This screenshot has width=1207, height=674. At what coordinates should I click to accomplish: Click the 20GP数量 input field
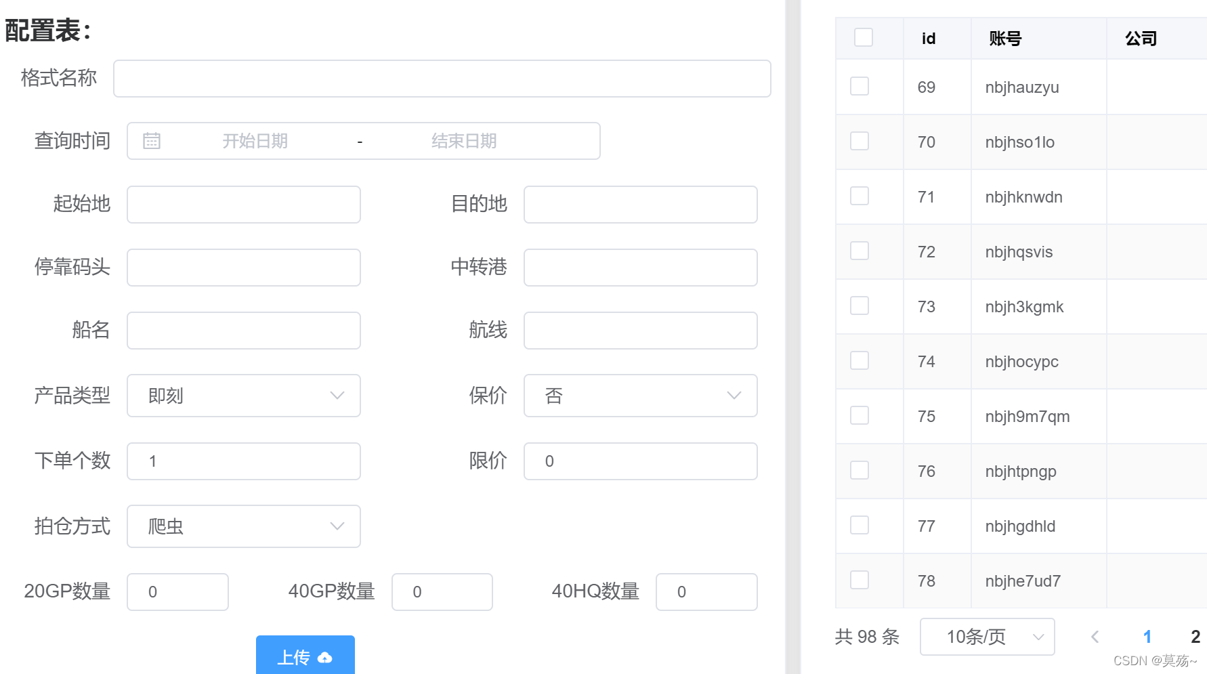pos(178,592)
